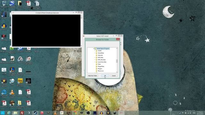Screen dimensions: 205x115
Task: Select the CKAN folder in the tree
Action: pos(100,51)
